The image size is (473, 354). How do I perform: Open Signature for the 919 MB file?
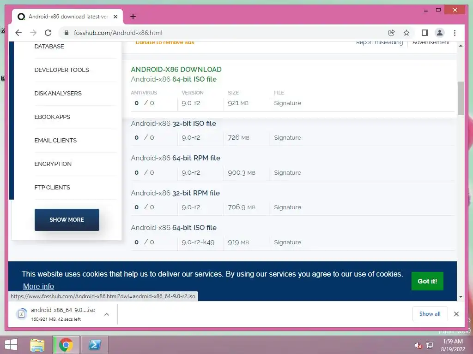[287, 242]
